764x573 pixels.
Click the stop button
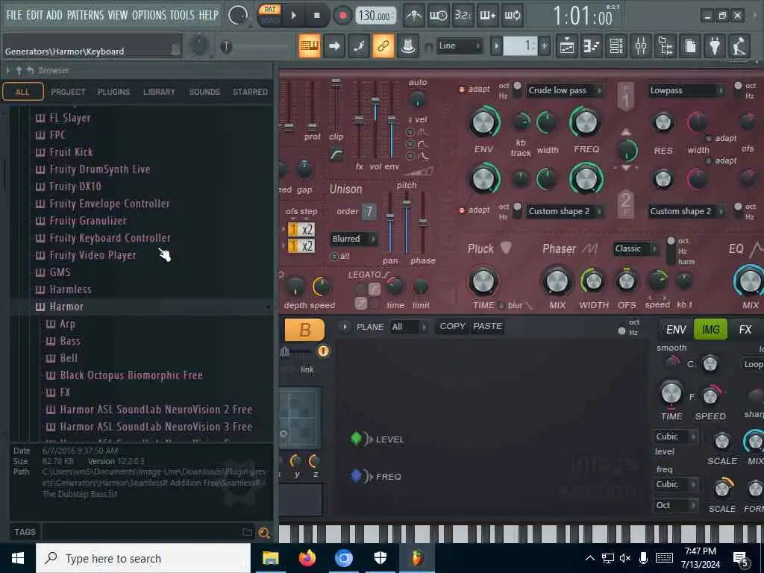click(316, 16)
